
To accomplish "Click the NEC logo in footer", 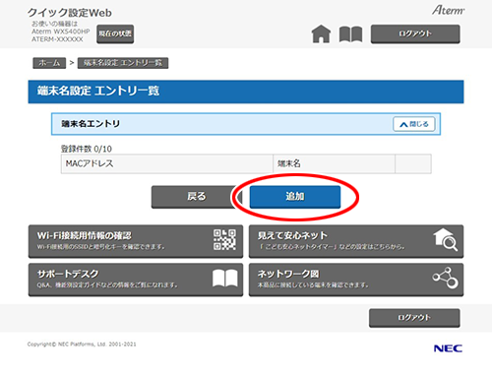I will 448,348.
